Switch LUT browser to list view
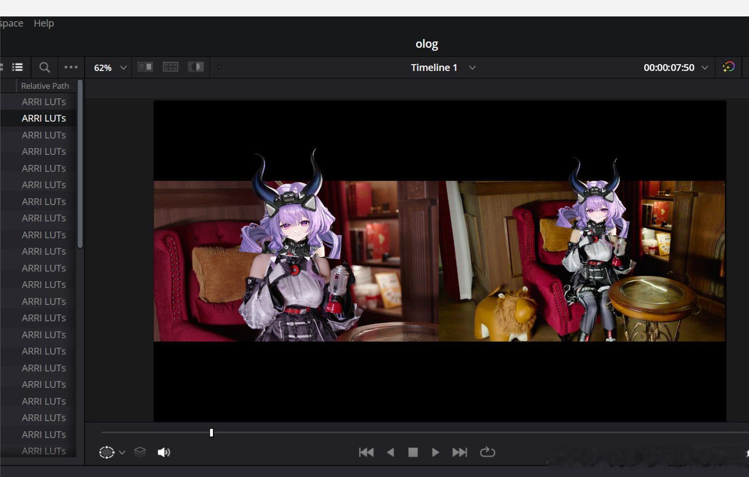The image size is (749, 477). tap(17, 67)
